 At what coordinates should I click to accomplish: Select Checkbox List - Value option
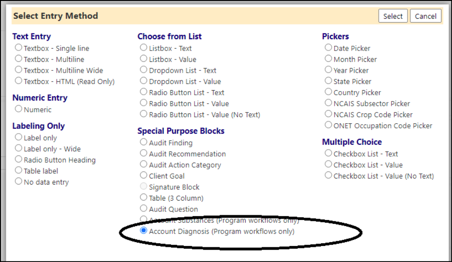pos(328,164)
